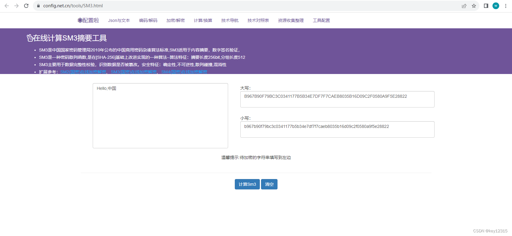Image resolution: width=512 pixels, height=236 pixels.
Task: Click the 在线计算SM3摘要工具 heading
Action: [67, 38]
